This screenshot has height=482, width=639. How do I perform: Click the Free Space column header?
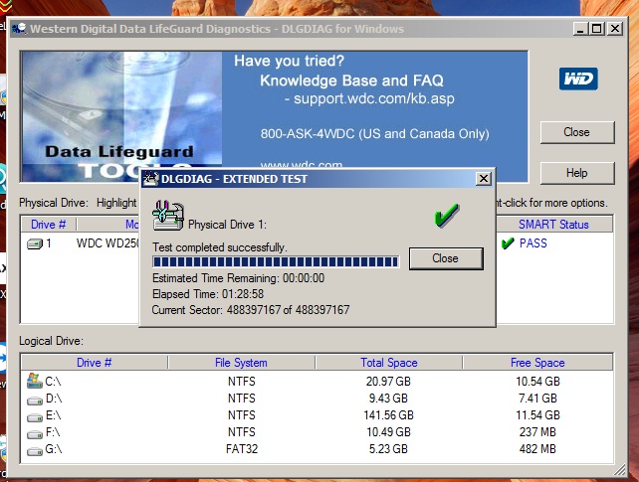coord(537,363)
